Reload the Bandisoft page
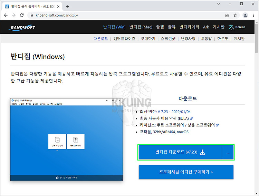Image resolution: width=259 pixels, height=196 pixels. coord(22,15)
